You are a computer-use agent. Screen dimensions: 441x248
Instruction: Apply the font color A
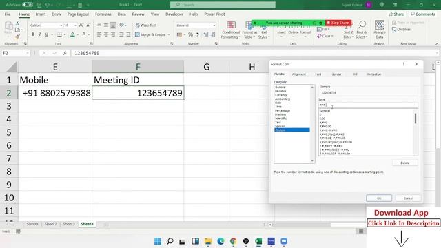84,34
